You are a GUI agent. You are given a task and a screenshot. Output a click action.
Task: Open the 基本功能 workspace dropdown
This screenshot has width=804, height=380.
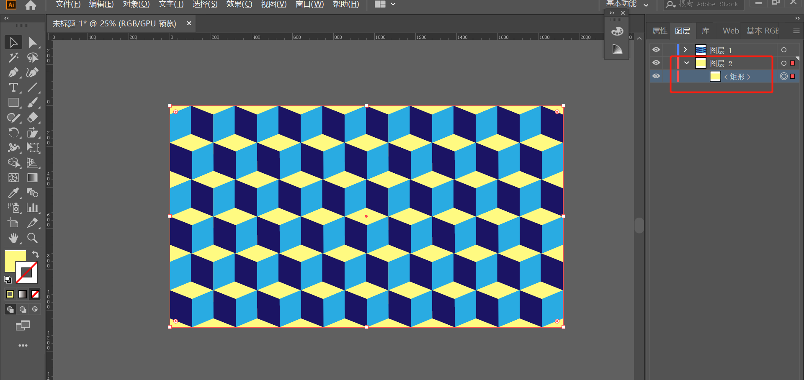(x=627, y=4)
